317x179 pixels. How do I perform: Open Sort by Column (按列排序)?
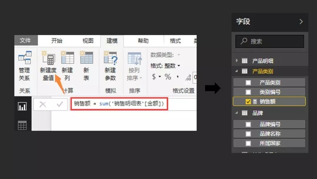[x=134, y=66]
